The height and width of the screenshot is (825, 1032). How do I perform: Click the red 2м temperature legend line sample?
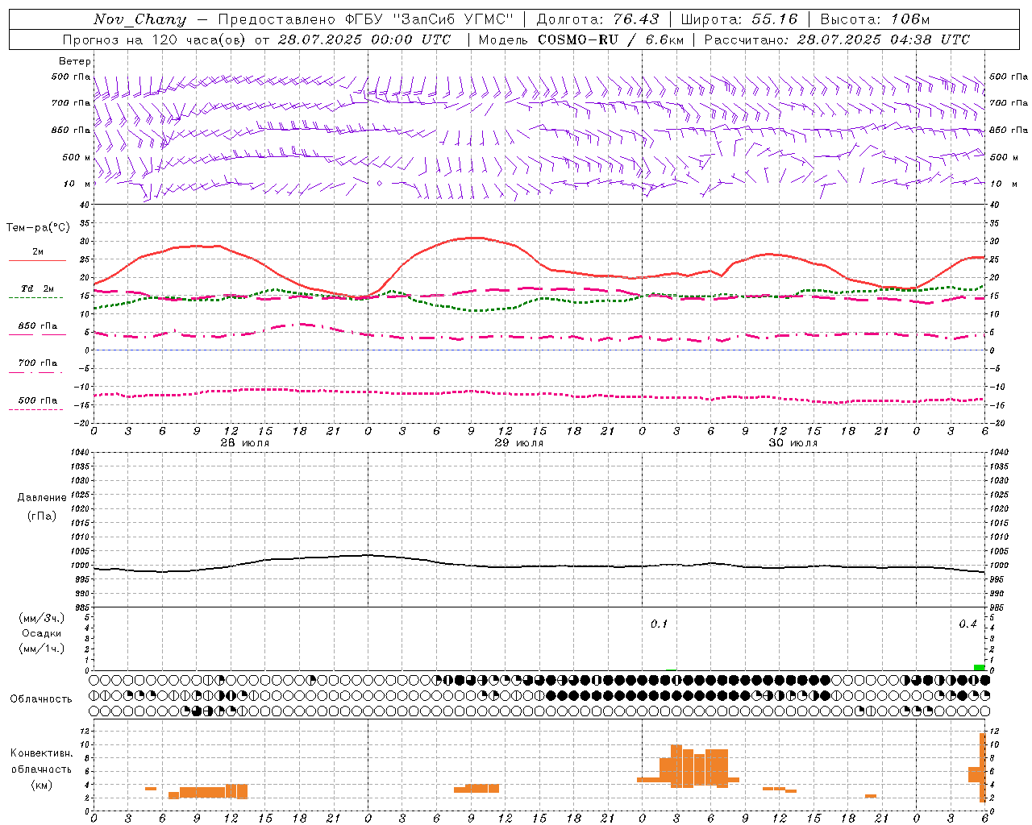pyautogui.click(x=38, y=261)
